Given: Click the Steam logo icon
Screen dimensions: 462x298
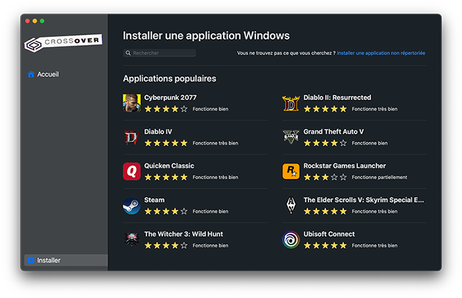Looking at the screenshot, I should (x=131, y=205).
